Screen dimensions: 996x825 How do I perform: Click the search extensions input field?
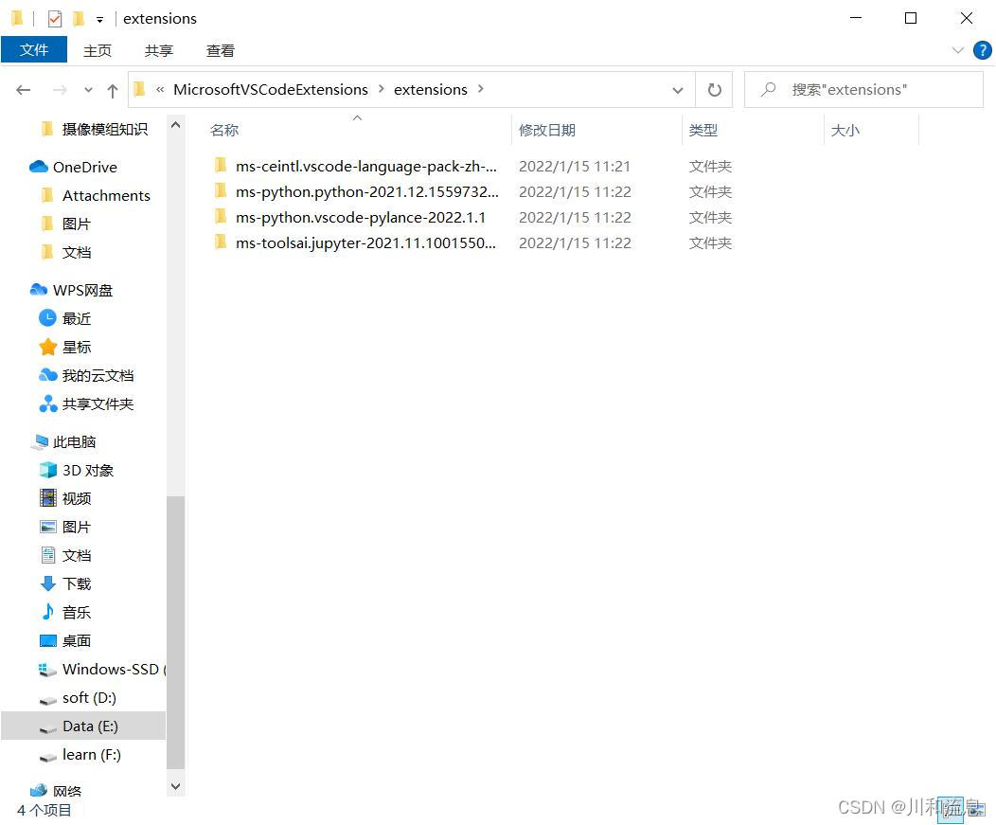click(863, 90)
